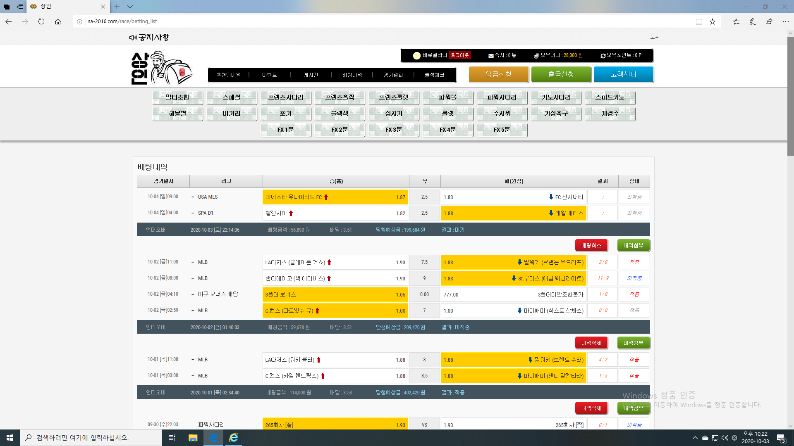This screenshot has width=794, height=446.
Task: Open Internet Explorer from the taskbar
Action: (234, 437)
